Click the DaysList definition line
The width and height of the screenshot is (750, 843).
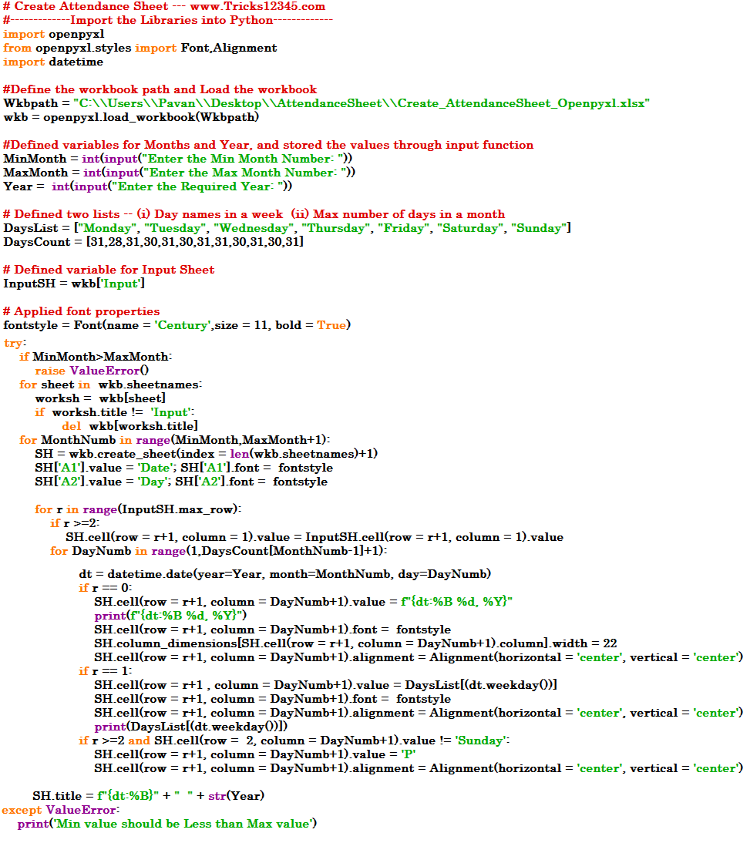(x=287, y=229)
